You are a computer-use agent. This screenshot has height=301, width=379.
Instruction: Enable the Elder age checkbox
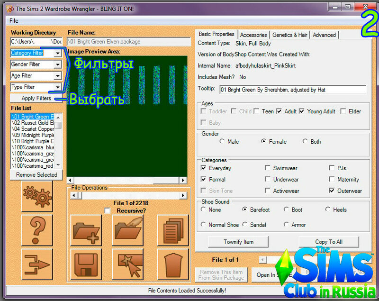[343, 111]
